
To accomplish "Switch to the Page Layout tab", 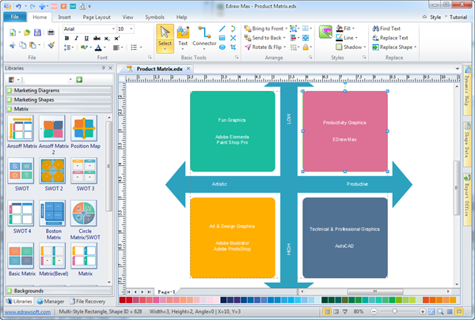I will tap(97, 17).
